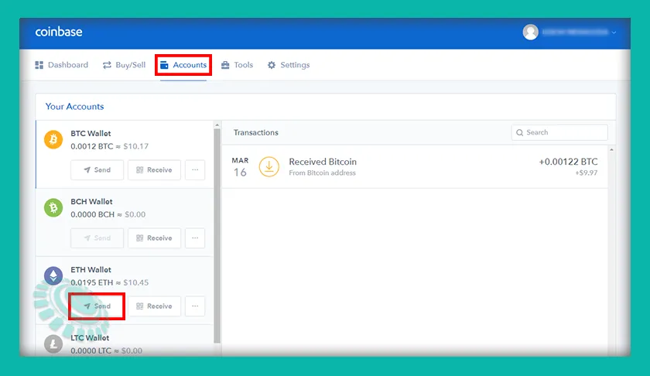The height and width of the screenshot is (376, 650).
Task: Click the accounts list scroll-up arrow
Action: point(217,125)
